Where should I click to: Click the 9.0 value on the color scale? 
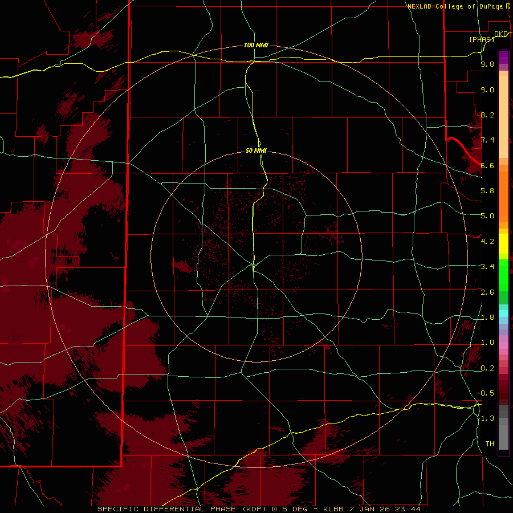tap(487, 89)
